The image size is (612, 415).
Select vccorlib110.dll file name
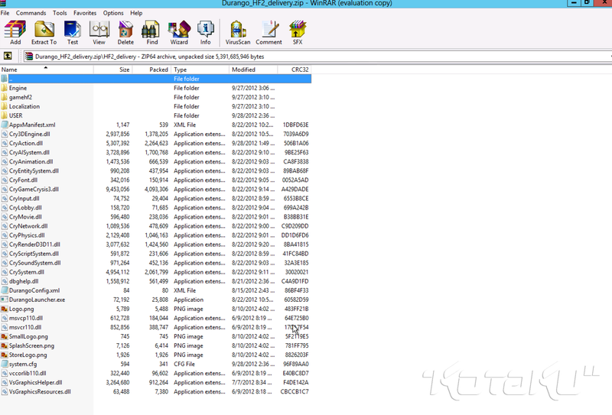(x=28, y=373)
